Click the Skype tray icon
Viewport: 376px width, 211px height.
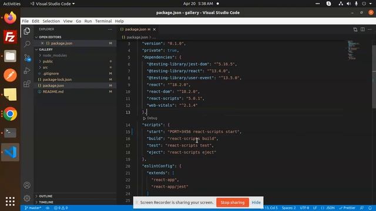(328, 4)
